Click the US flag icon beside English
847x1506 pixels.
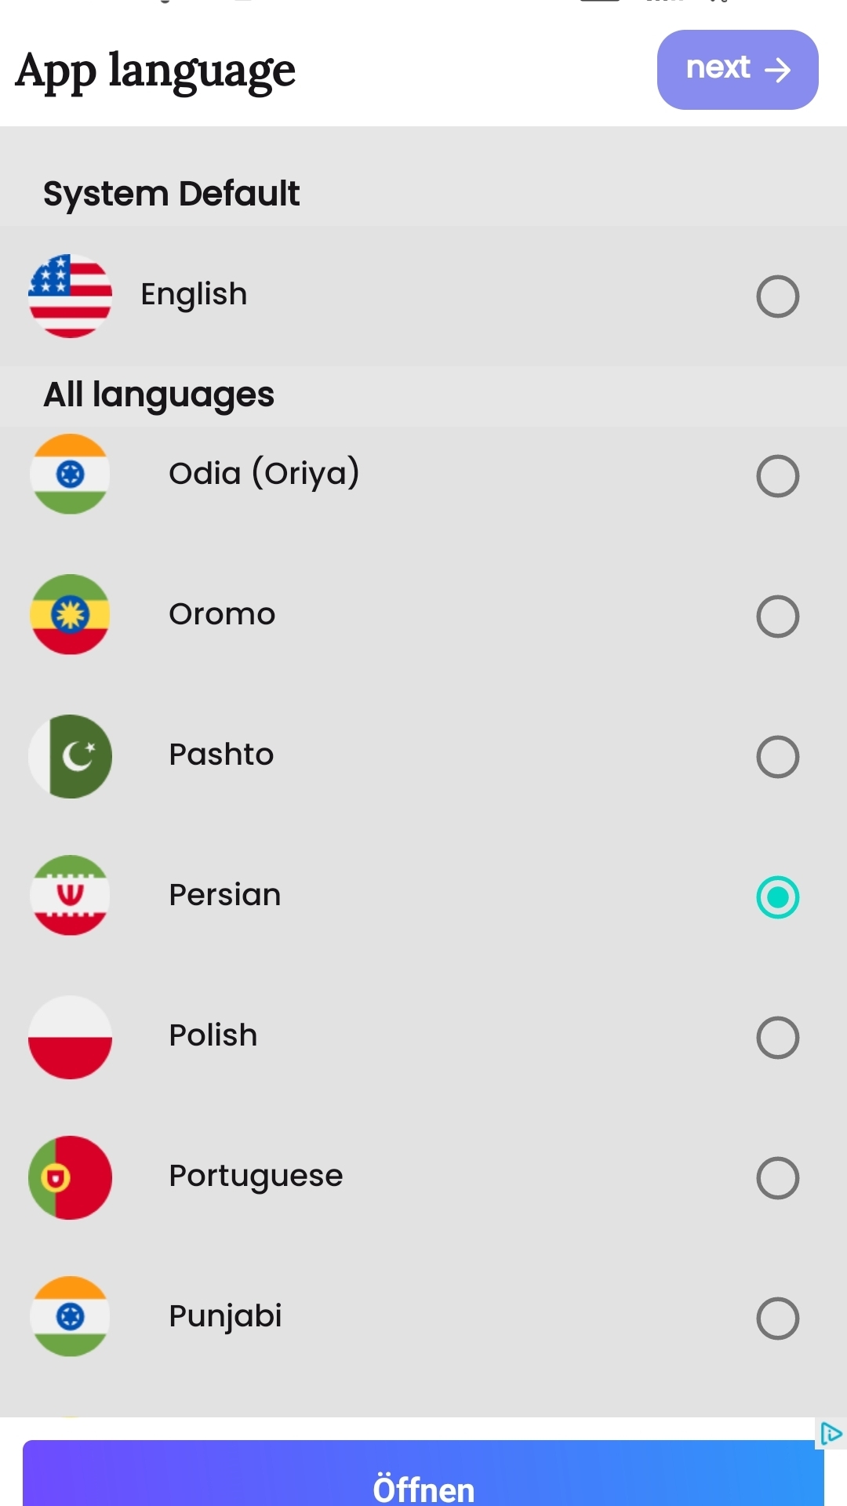tap(70, 296)
